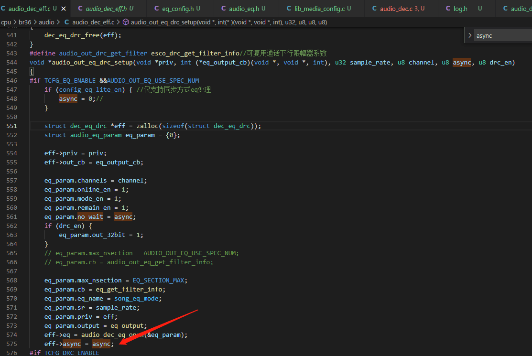
Task: Click EQ_SECTION_MAX constant on line 568
Action: pyautogui.click(x=158, y=280)
